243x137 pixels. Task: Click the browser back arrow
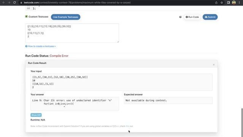pos(3,3)
